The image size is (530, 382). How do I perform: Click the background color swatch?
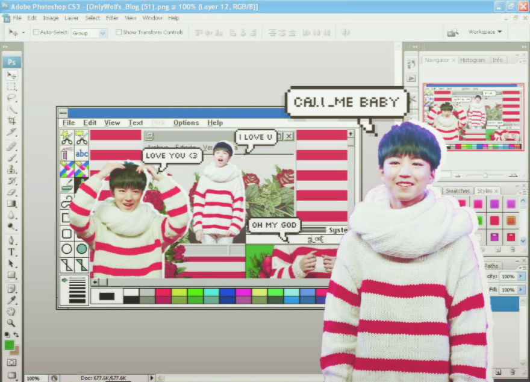pos(16,351)
